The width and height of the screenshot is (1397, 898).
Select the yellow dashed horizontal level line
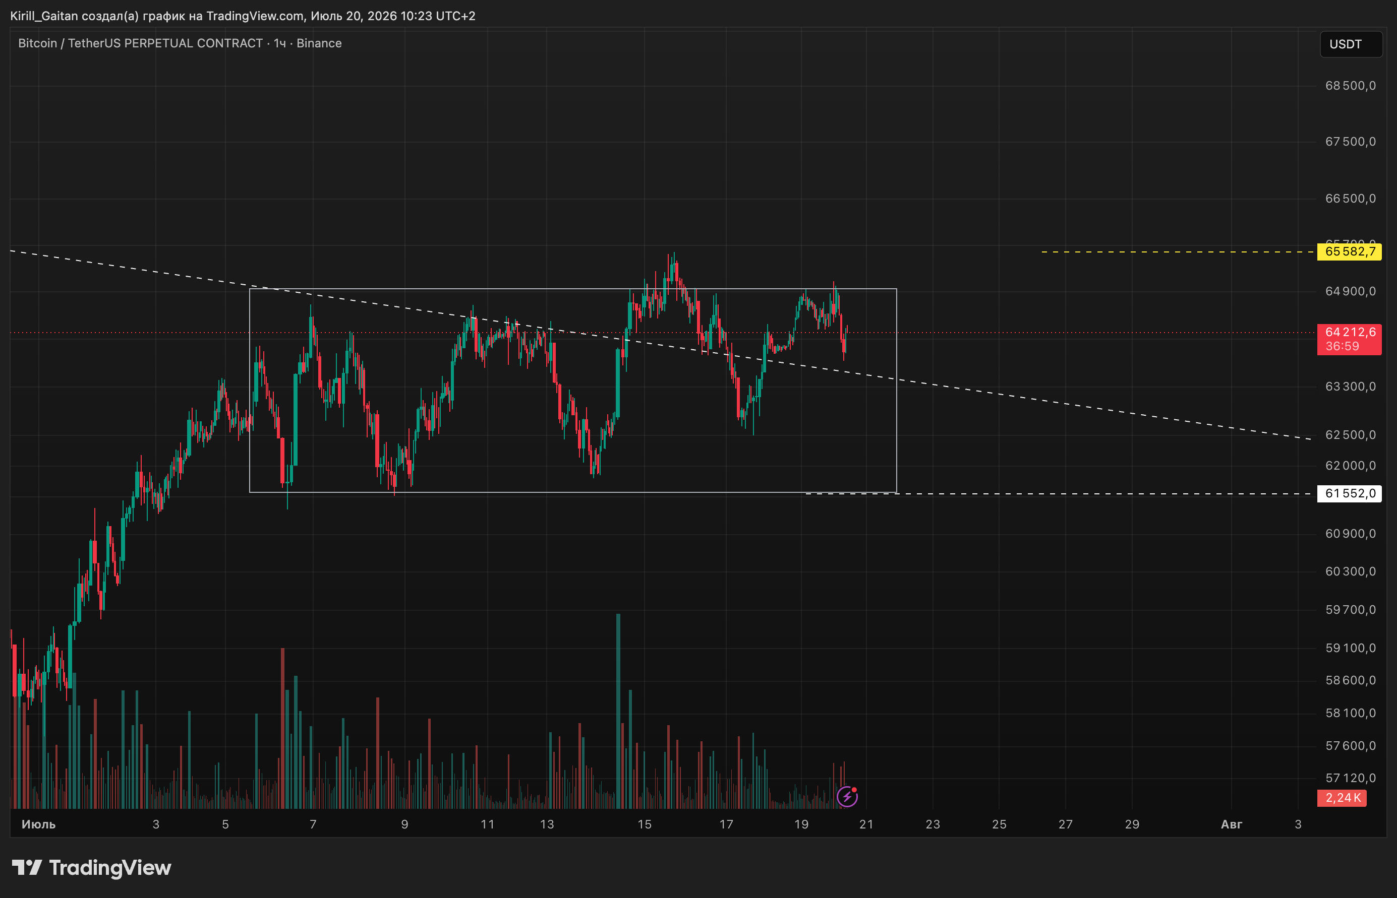[1178, 252]
